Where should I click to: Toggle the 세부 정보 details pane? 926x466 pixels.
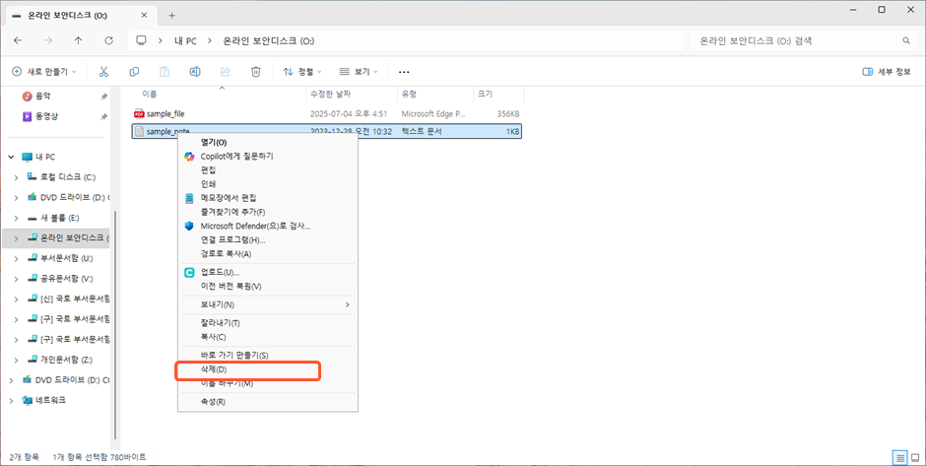click(886, 72)
